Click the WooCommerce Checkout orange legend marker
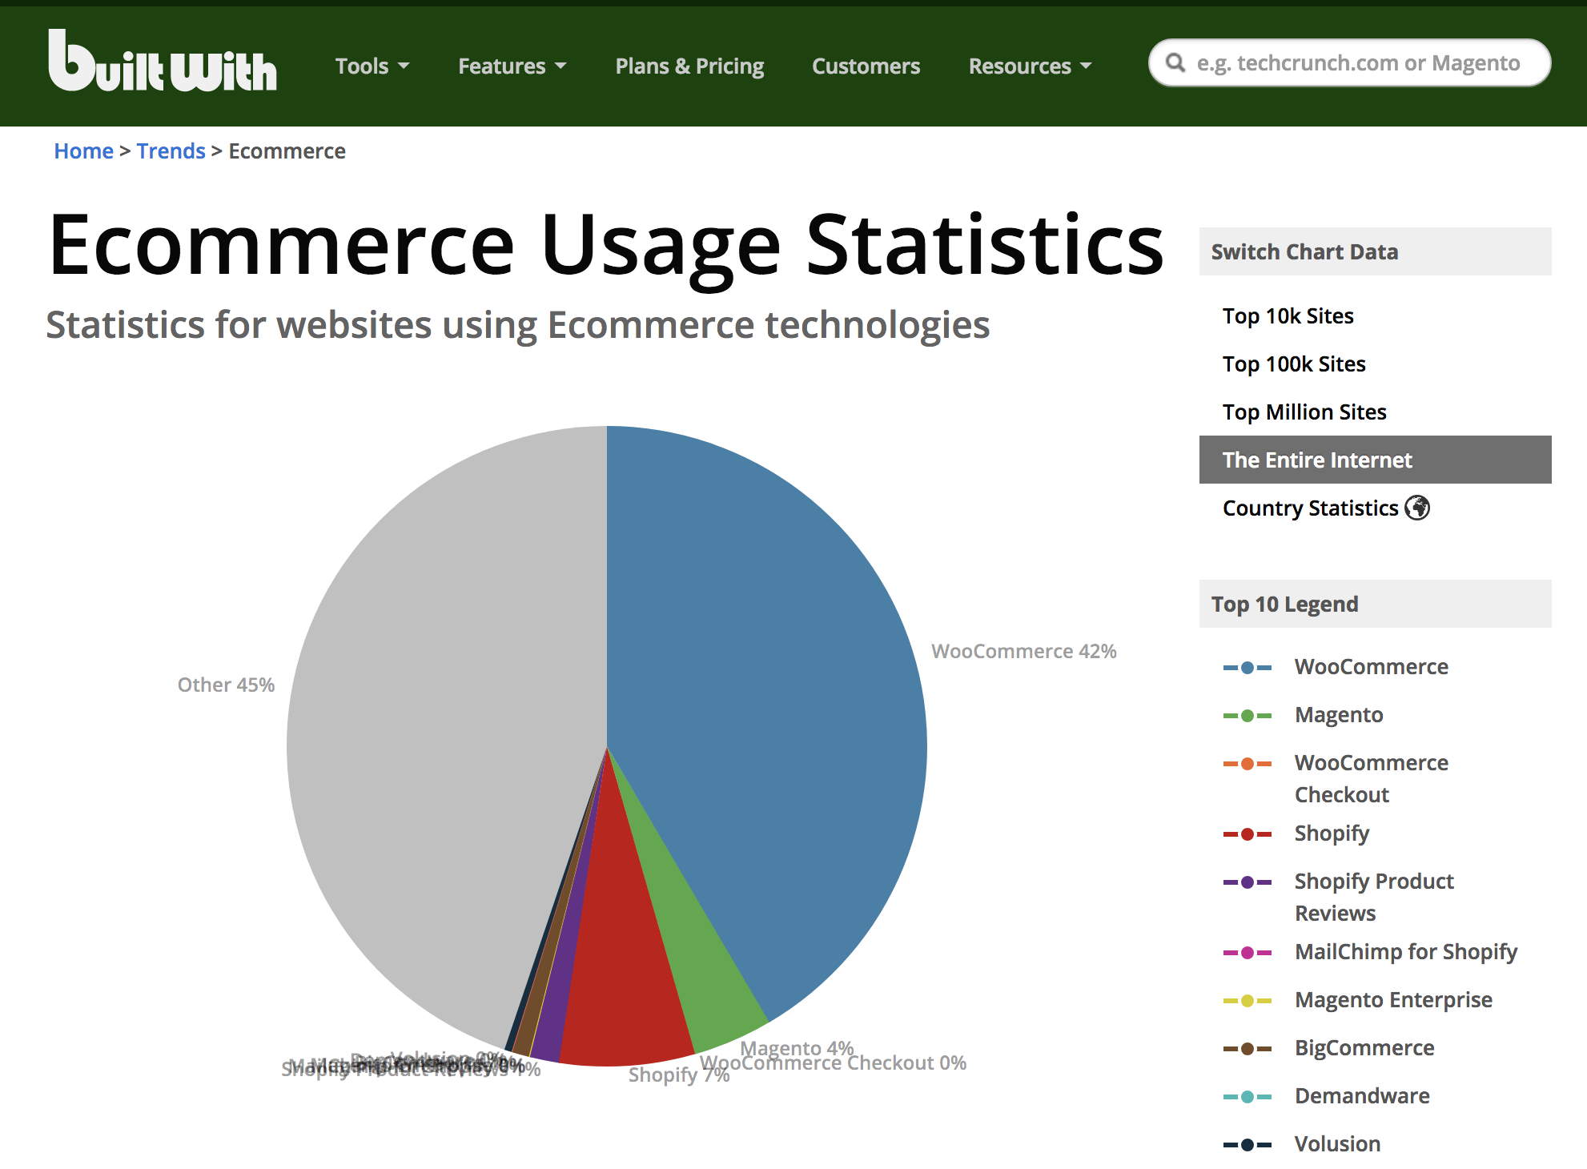The width and height of the screenshot is (1587, 1169). [x=1248, y=763]
